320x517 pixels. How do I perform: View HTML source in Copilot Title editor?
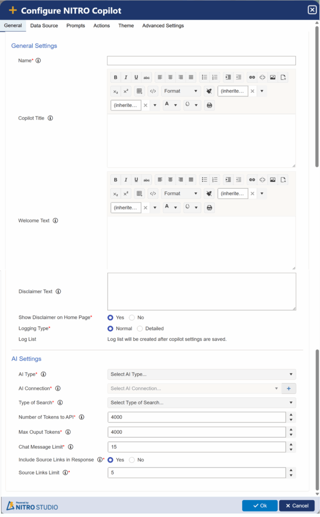pos(153,91)
